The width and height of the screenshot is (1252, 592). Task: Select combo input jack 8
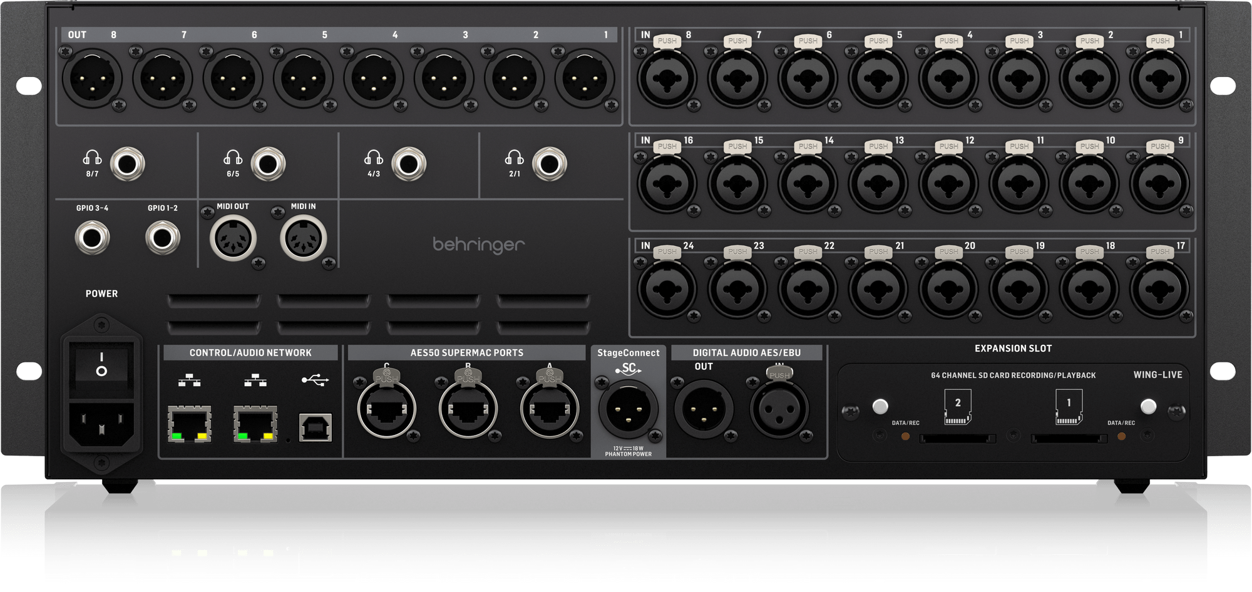[x=667, y=79]
